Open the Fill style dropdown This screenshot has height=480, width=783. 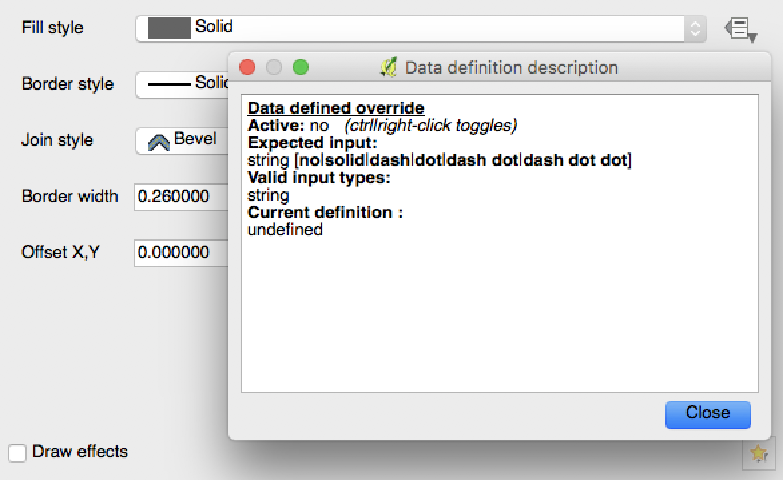click(x=420, y=29)
